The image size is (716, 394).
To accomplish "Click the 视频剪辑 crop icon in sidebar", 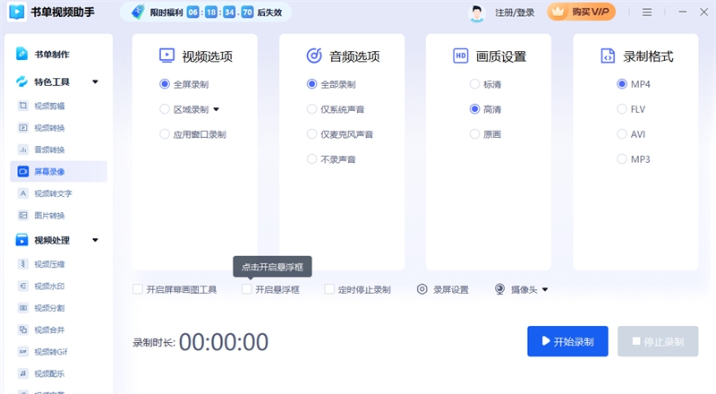I will (23, 106).
